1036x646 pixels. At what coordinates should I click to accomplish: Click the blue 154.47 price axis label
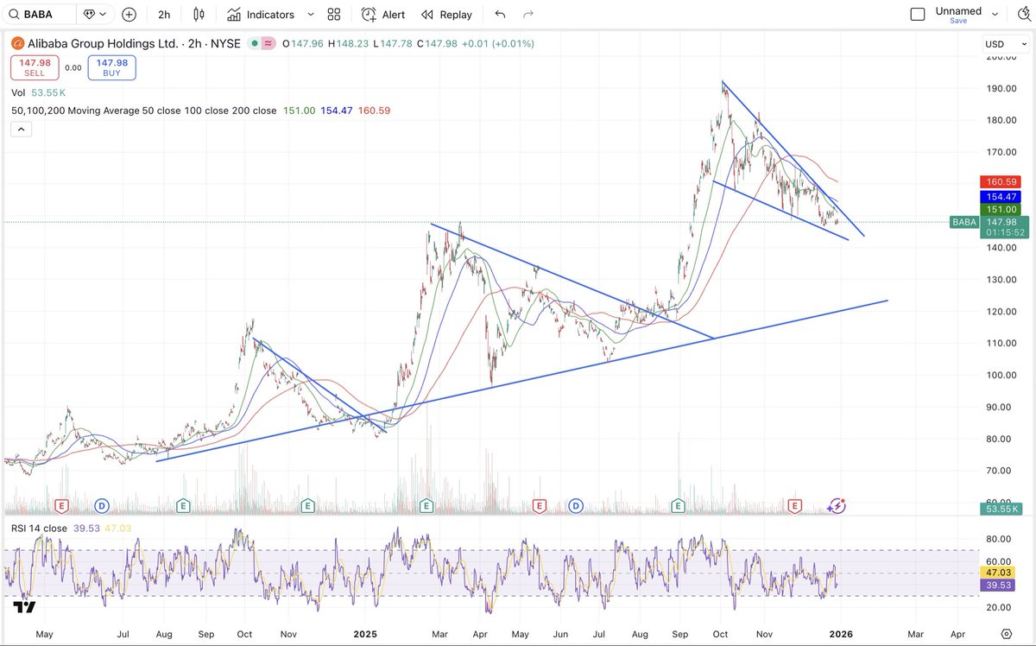pos(1001,197)
